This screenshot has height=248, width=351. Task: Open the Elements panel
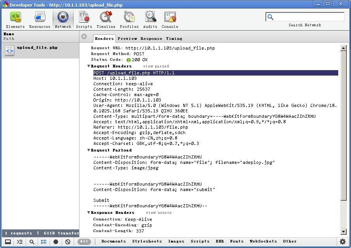(15, 19)
